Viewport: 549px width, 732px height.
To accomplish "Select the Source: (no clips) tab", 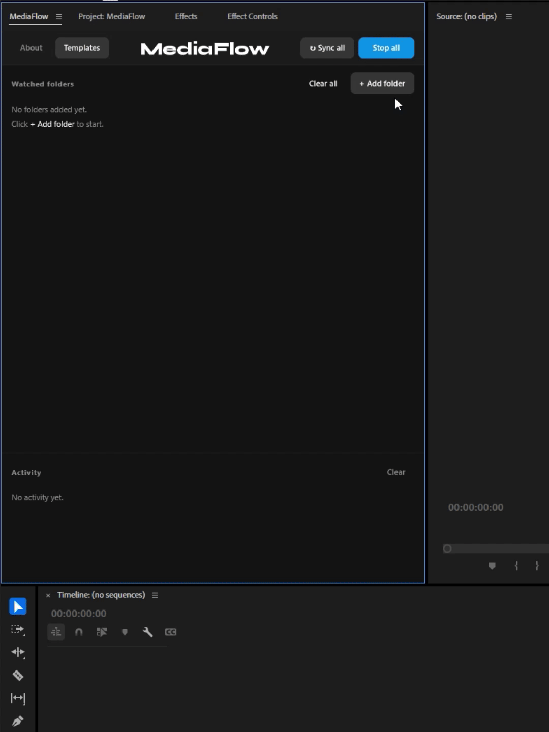I will tap(466, 16).
